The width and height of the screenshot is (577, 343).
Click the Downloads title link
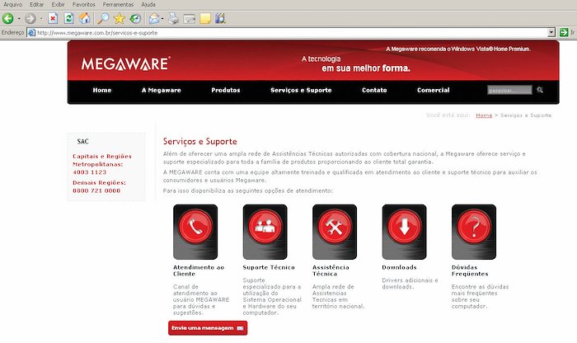tap(399, 267)
